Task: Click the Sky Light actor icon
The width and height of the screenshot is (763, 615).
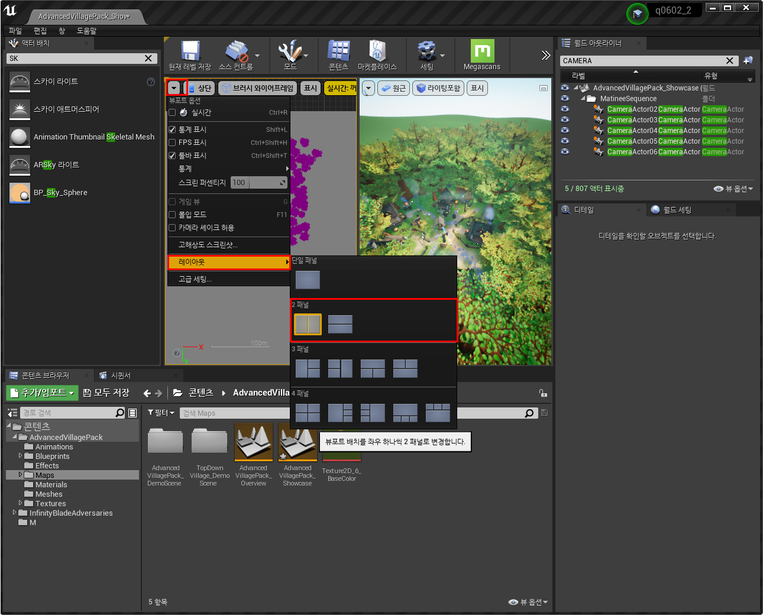Action: (20, 82)
